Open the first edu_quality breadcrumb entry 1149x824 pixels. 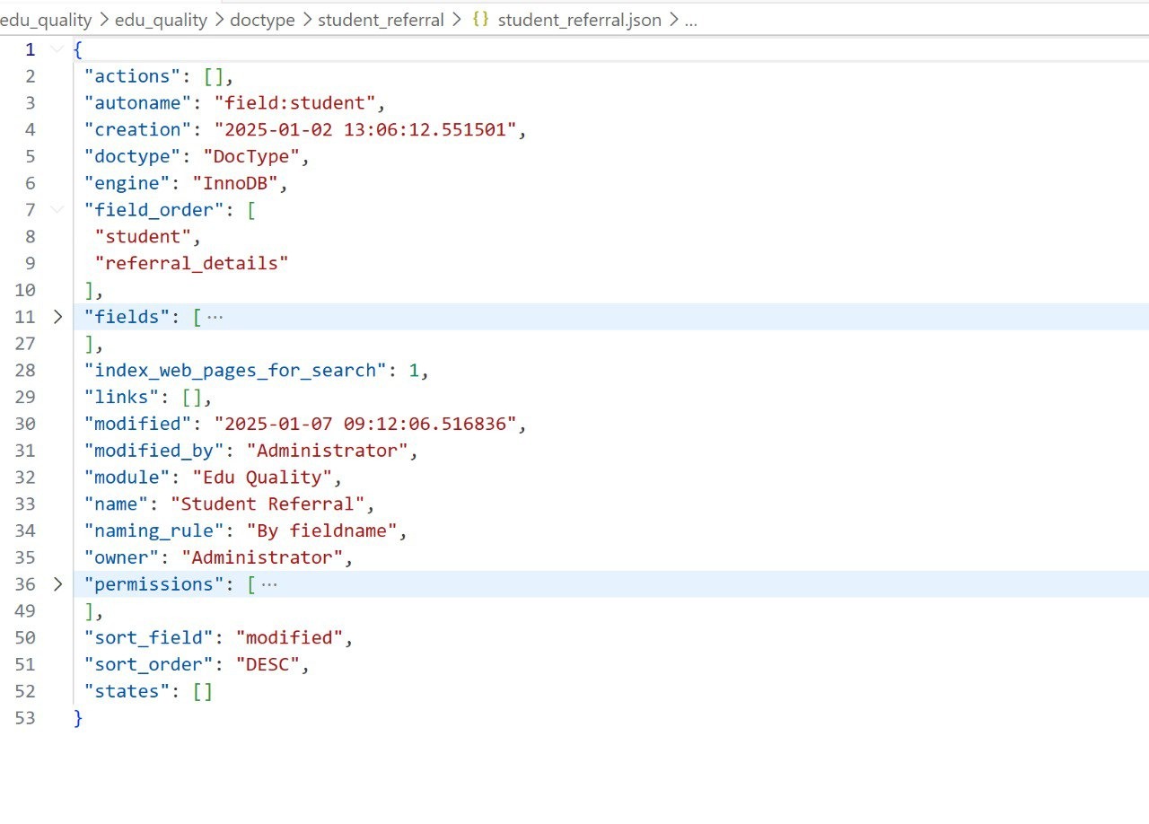click(45, 20)
